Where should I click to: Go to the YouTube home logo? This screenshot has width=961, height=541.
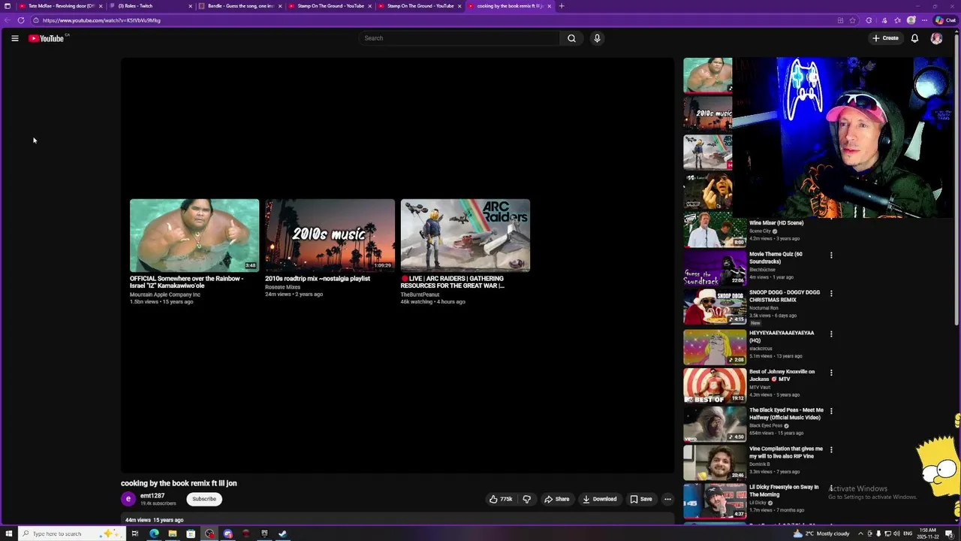click(x=47, y=38)
